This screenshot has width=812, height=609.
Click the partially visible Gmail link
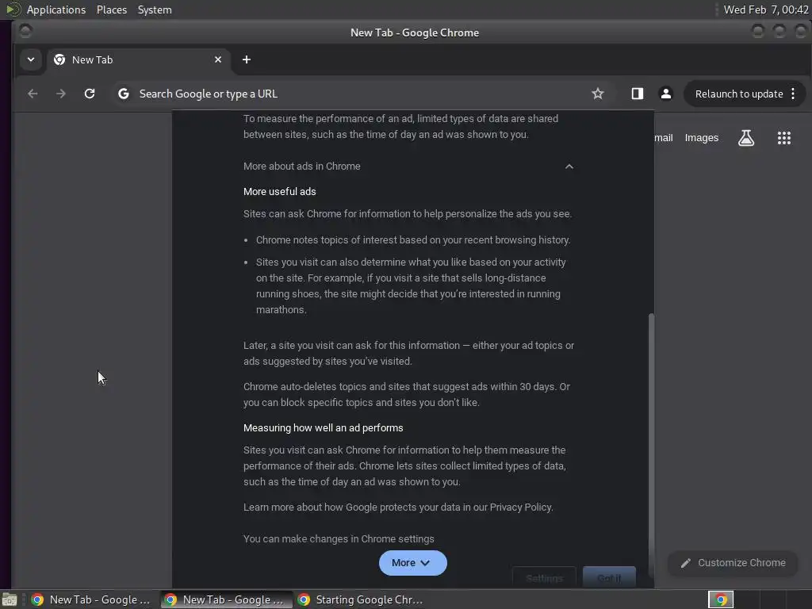click(x=664, y=138)
